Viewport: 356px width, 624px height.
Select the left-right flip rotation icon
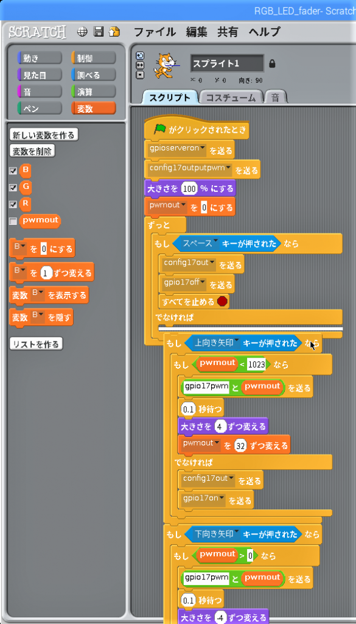click(140, 65)
